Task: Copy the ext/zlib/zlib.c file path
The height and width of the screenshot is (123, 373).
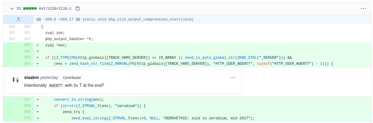Action: 78,8
